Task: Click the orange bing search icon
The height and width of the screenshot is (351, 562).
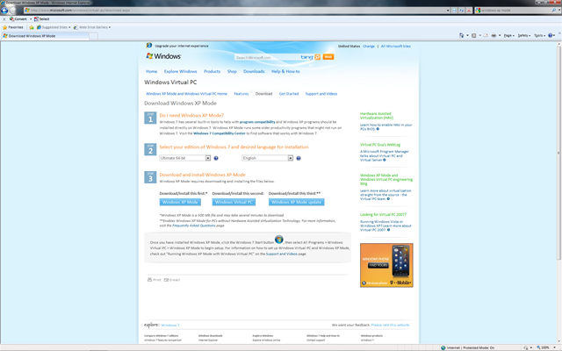Action: point(318,57)
